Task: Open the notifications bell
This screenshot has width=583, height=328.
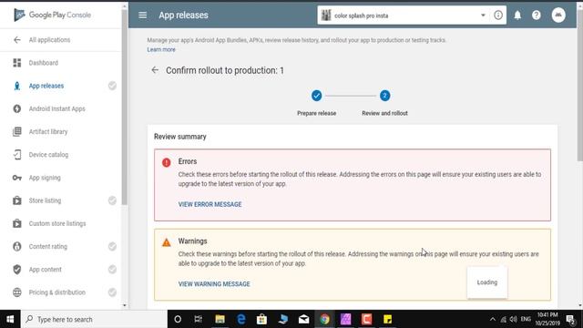Action: (x=517, y=15)
